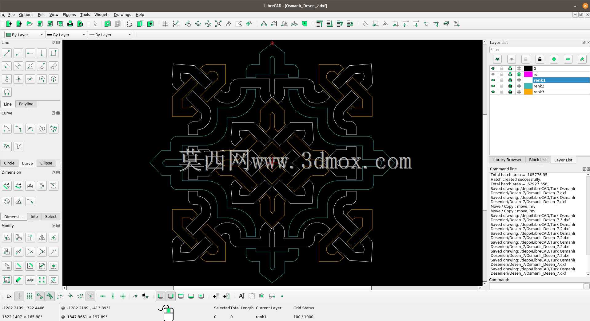
Task: Click the magenta ref layer color swatch
Action: point(528,74)
